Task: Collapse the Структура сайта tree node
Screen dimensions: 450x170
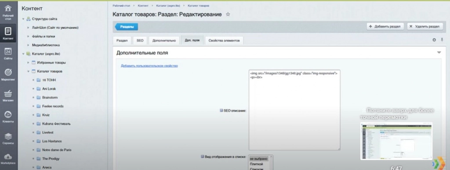Action: click(23, 19)
